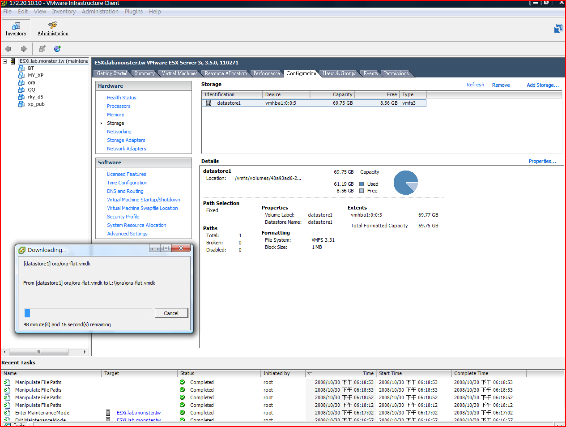Switch to the Virtual Machines tab

[179, 73]
